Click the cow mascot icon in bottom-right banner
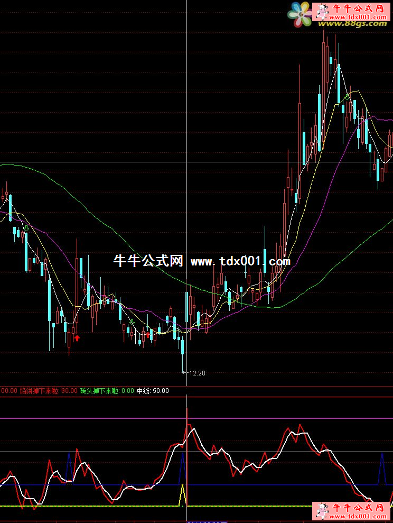The height and width of the screenshot is (523, 393). pos(321,510)
